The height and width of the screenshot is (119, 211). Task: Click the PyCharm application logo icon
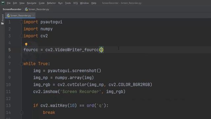tap(3, 3)
